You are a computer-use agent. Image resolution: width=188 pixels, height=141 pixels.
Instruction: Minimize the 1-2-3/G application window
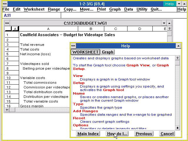coord(179,4)
